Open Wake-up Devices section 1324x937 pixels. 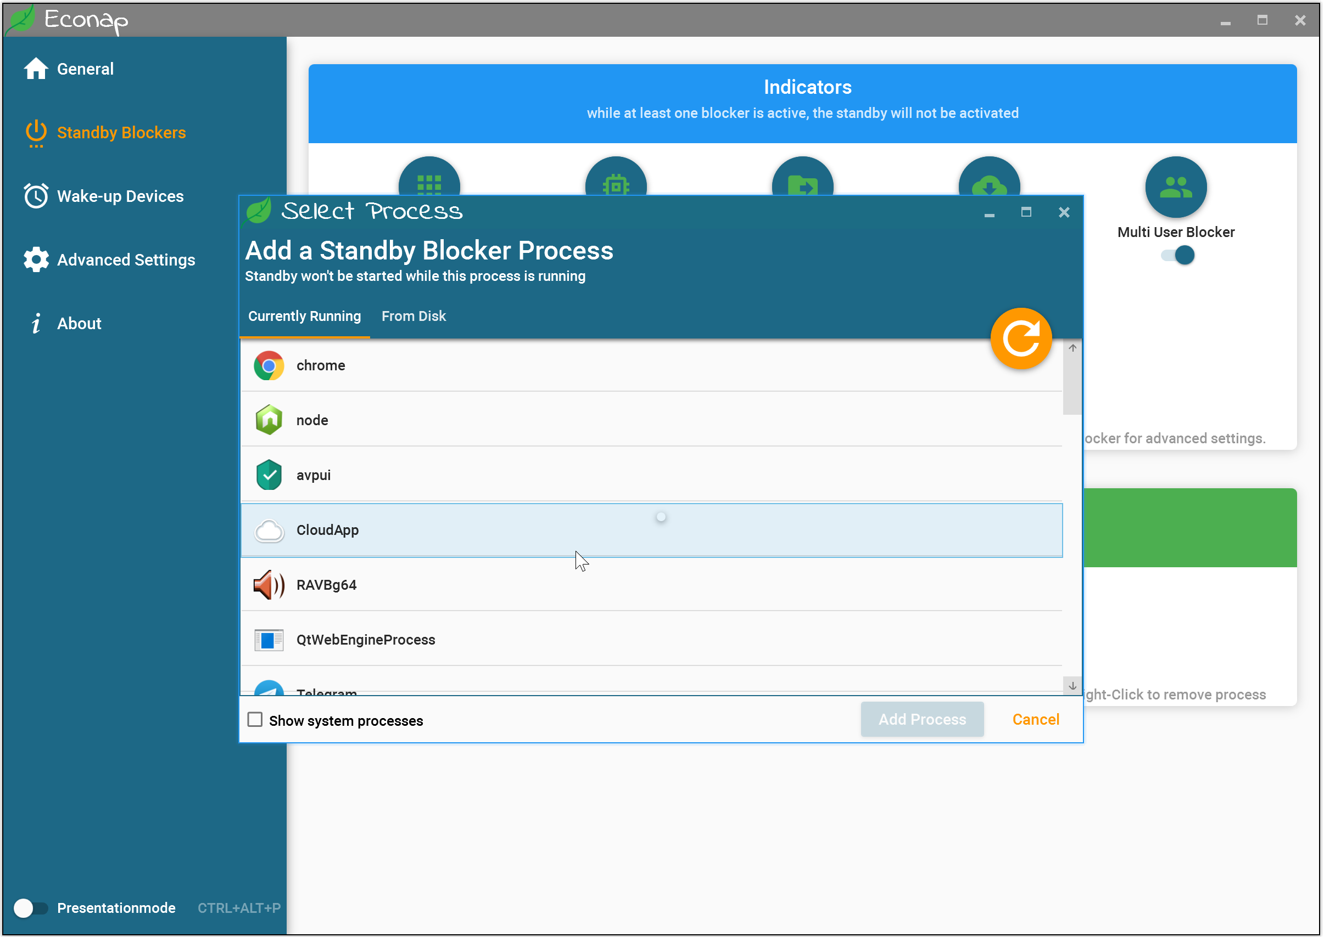pos(120,196)
